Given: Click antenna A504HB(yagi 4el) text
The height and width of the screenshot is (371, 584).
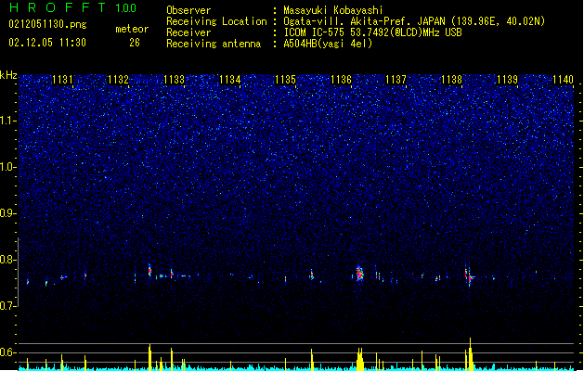Looking at the screenshot, I should 328,44.
